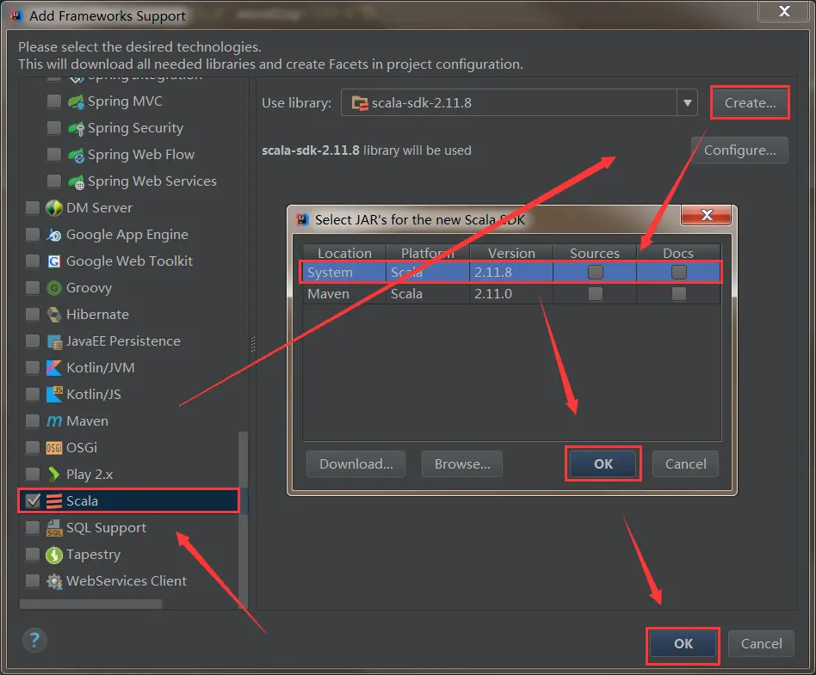816x675 pixels.
Task: Click the scala-sdk-2.11.8 library combo box
Action: point(519,103)
